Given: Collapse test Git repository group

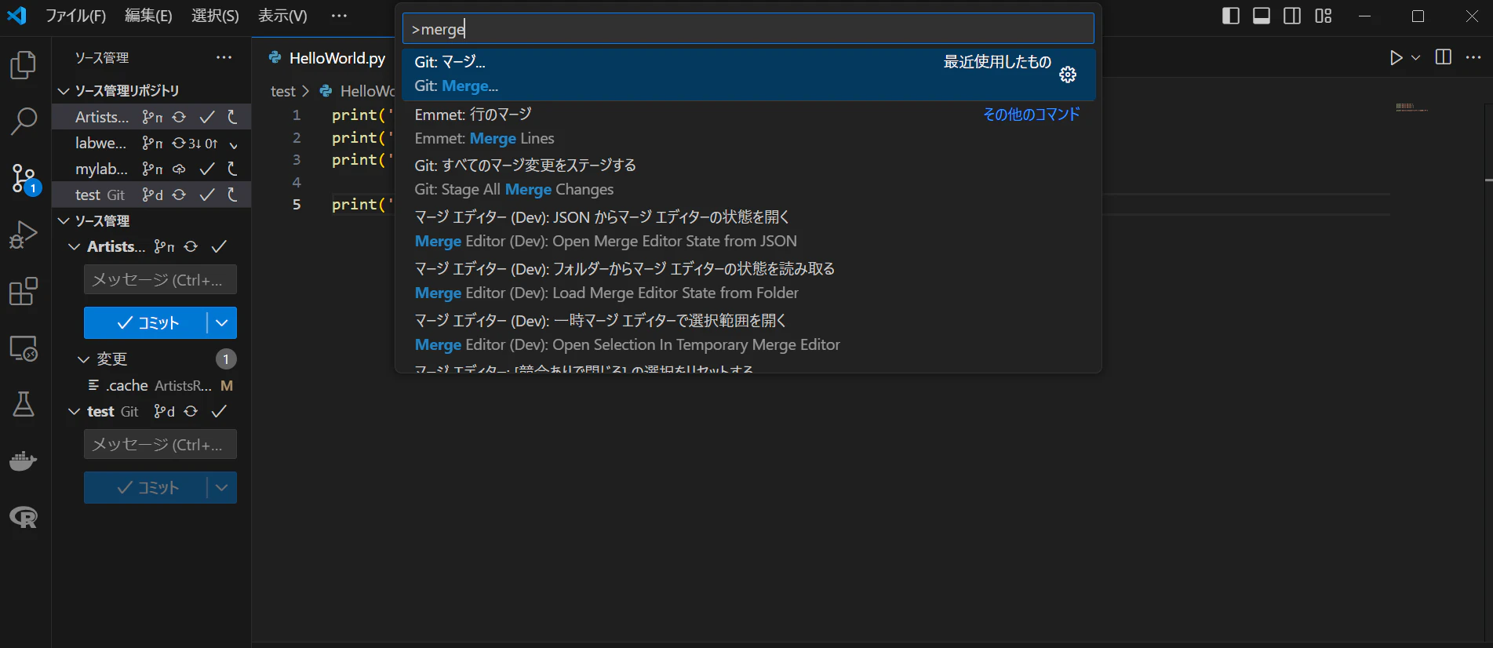Looking at the screenshot, I should [x=74, y=411].
